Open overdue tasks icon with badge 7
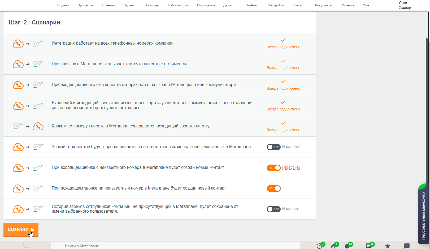This screenshot has width=430, height=249. click(320, 246)
